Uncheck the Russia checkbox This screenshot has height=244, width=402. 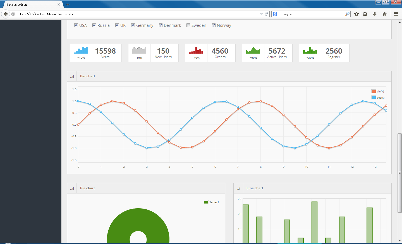point(94,25)
